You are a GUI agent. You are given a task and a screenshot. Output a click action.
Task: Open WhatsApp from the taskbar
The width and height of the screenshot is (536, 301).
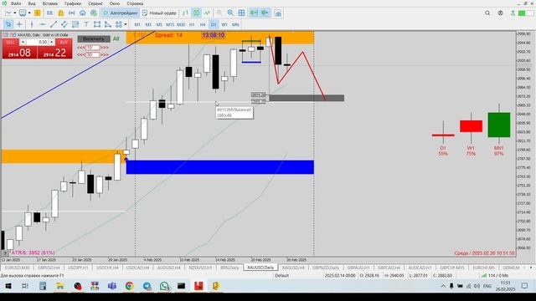[x=164, y=286]
